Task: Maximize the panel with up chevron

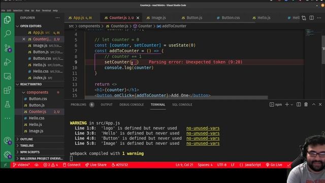Action: [x=314, y=104]
